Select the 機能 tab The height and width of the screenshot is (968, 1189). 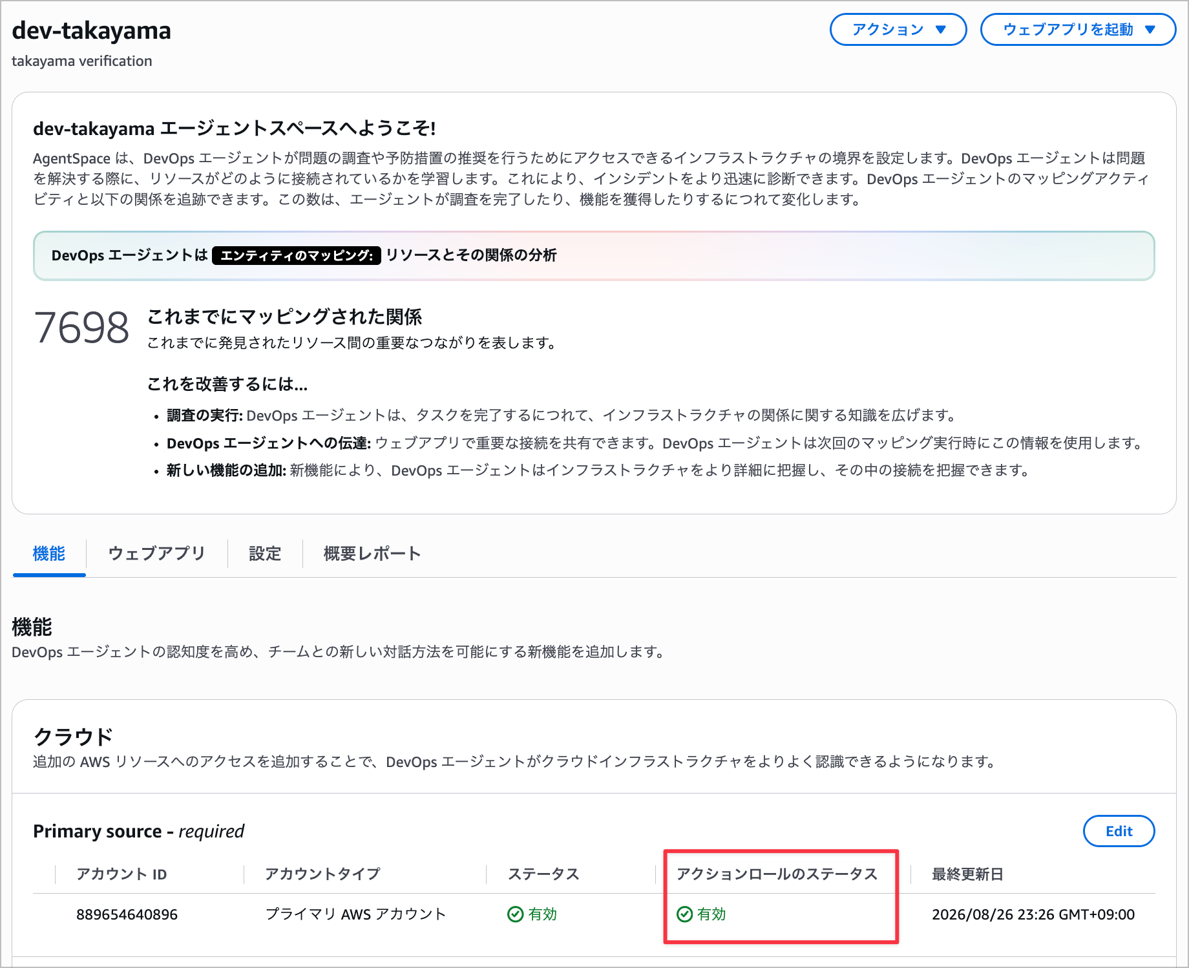pyautogui.click(x=49, y=554)
